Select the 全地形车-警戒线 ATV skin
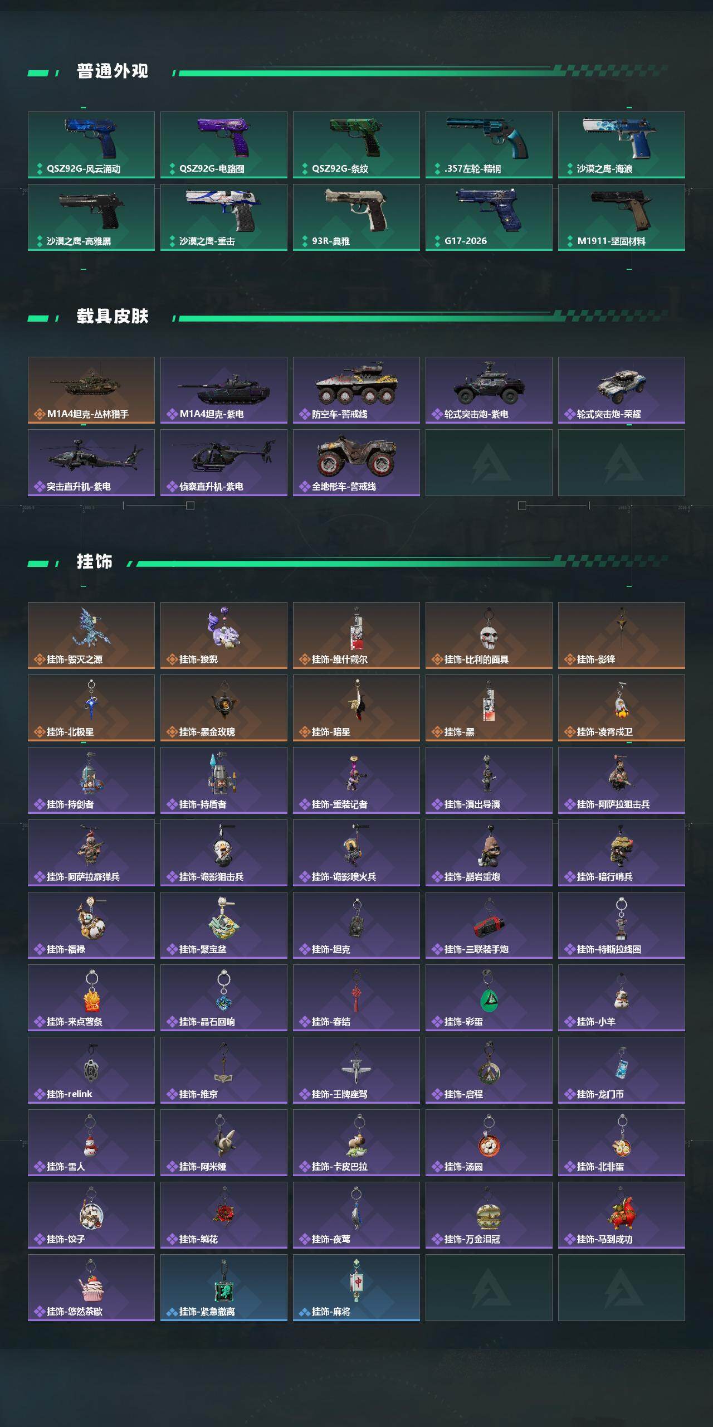Image resolution: width=713 pixels, height=1427 pixels. pos(356,463)
